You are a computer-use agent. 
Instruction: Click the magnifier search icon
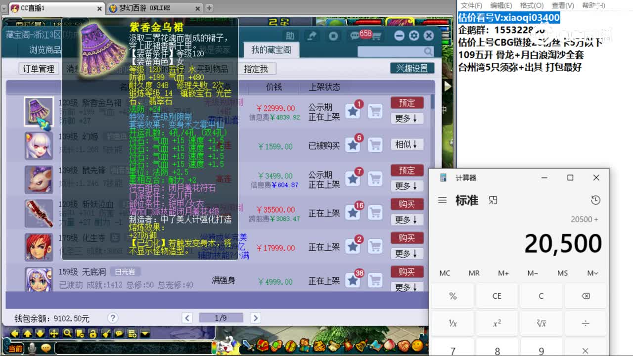[x=428, y=51]
